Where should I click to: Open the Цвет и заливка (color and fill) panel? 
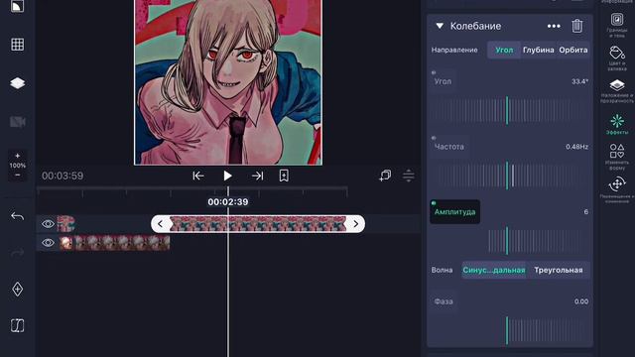(x=617, y=59)
